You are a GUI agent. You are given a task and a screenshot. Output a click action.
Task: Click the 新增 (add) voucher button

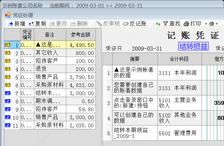point(16,24)
